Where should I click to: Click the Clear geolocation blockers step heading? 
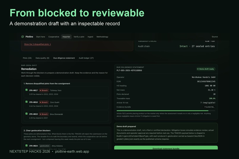[37, 131]
